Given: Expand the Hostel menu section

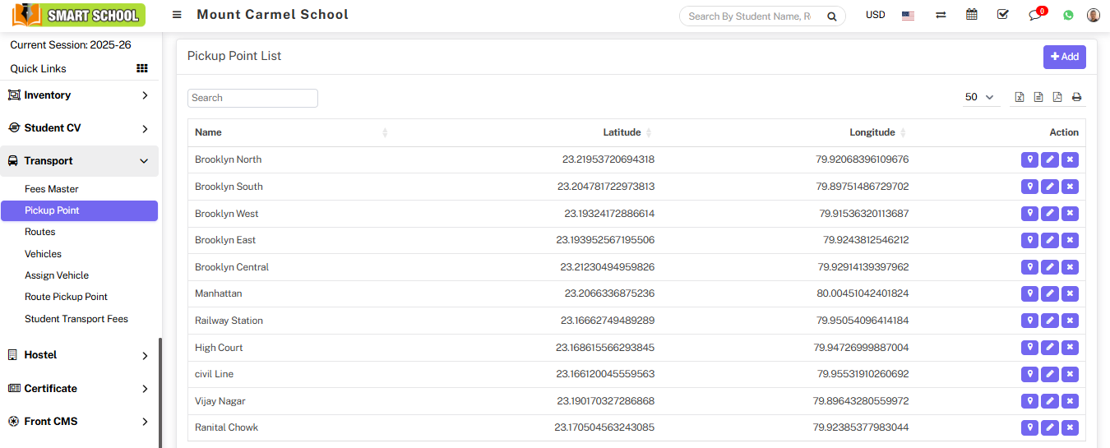Looking at the screenshot, I should click(x=79, y=355).
